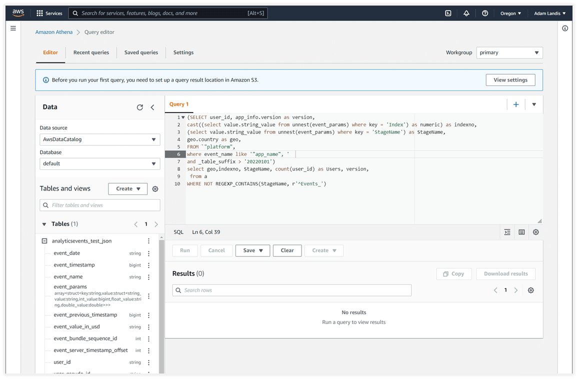This screenshot has height=379, width=578.
Task: Open actions menu for event_bundle_sequence_id
Action: pos(148,339)
